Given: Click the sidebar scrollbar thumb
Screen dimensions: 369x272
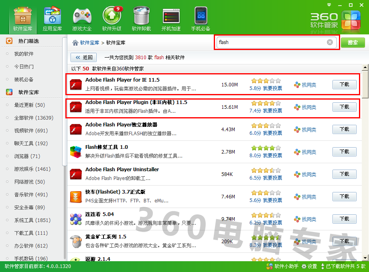Looking at the screenshot, I should 64,101.
